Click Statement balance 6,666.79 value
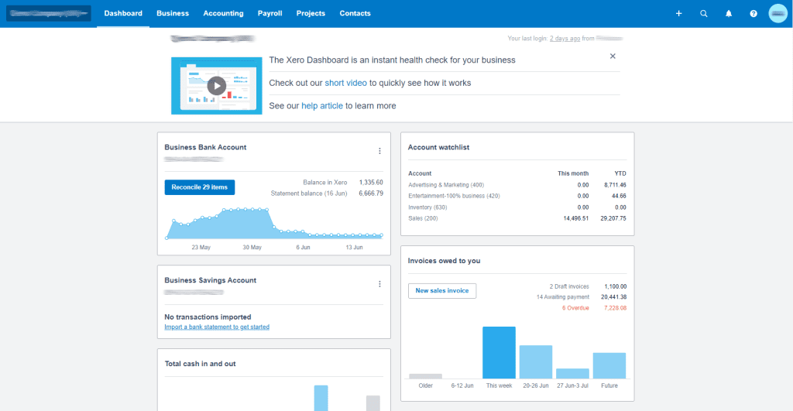Image resolution: width=793 pixels, height=411 pixels. [371, 194]
